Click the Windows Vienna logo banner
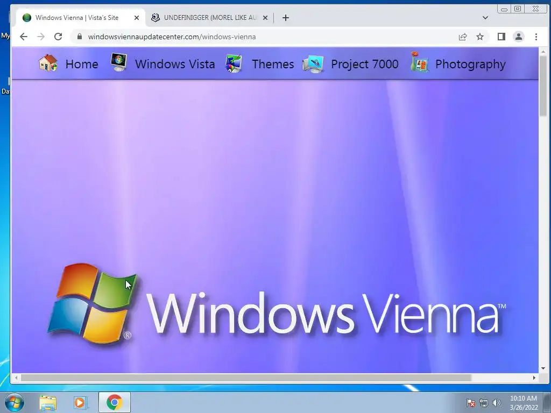The height and width of the screenshot is (413, 551). pyautogui.click(x=277, y=304)
